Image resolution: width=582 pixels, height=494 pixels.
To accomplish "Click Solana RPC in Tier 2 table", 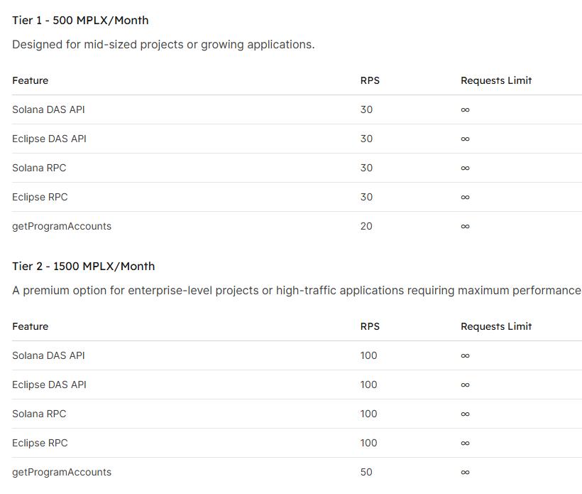I will pyautogui.click(x=39, y=414).
